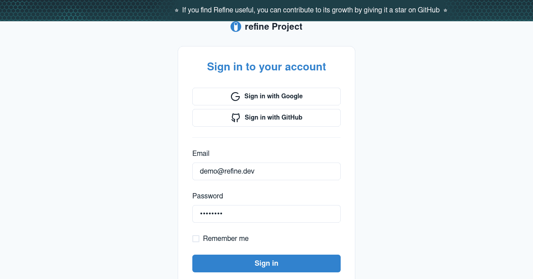Click the Sign in to your account heading
Screen dimensions: 533x279
[x=266, y=67]
